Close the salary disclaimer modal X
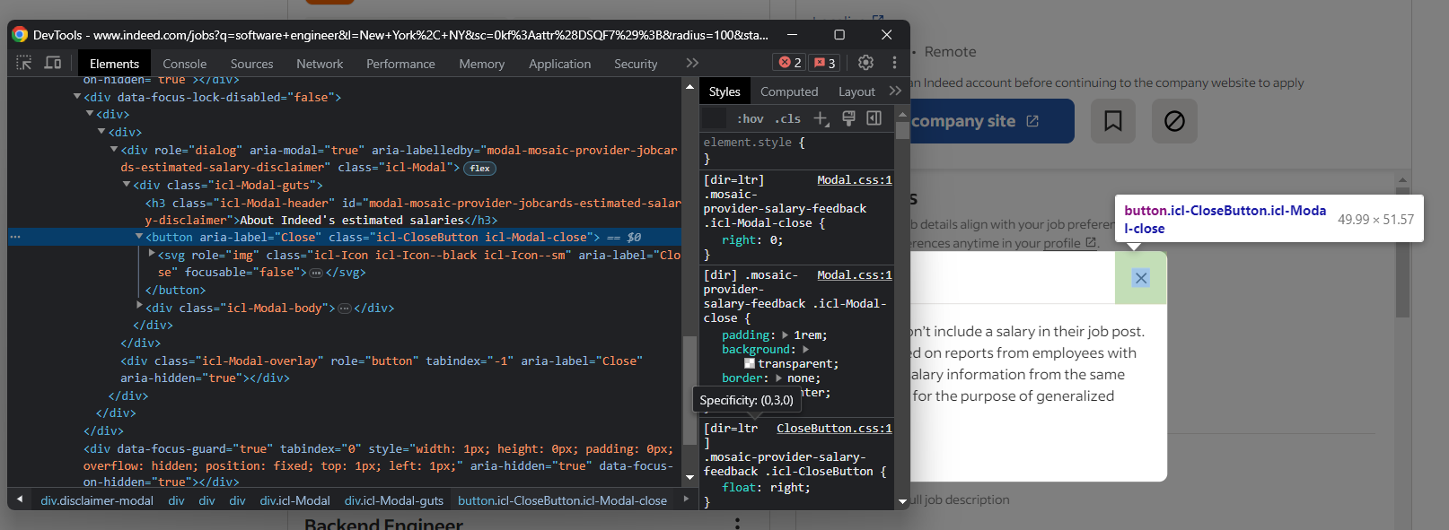This screenshot has height=530, width=1449. [x=1141, y=278]
